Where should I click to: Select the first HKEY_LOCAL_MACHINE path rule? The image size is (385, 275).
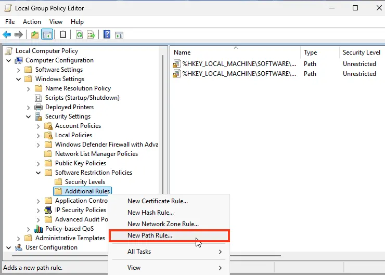tap(238, 64)
